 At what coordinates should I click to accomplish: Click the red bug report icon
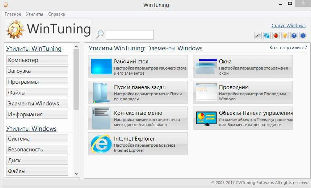click(x=276, y=36)
